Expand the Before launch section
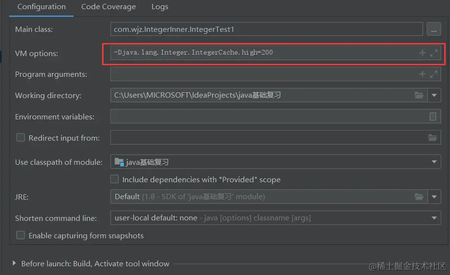 (14, 263)
